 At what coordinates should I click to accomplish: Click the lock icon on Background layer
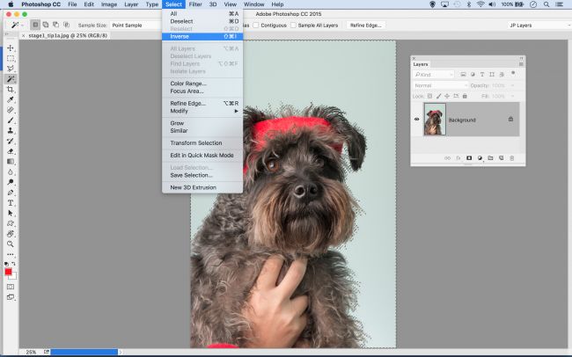pos(510,120)
